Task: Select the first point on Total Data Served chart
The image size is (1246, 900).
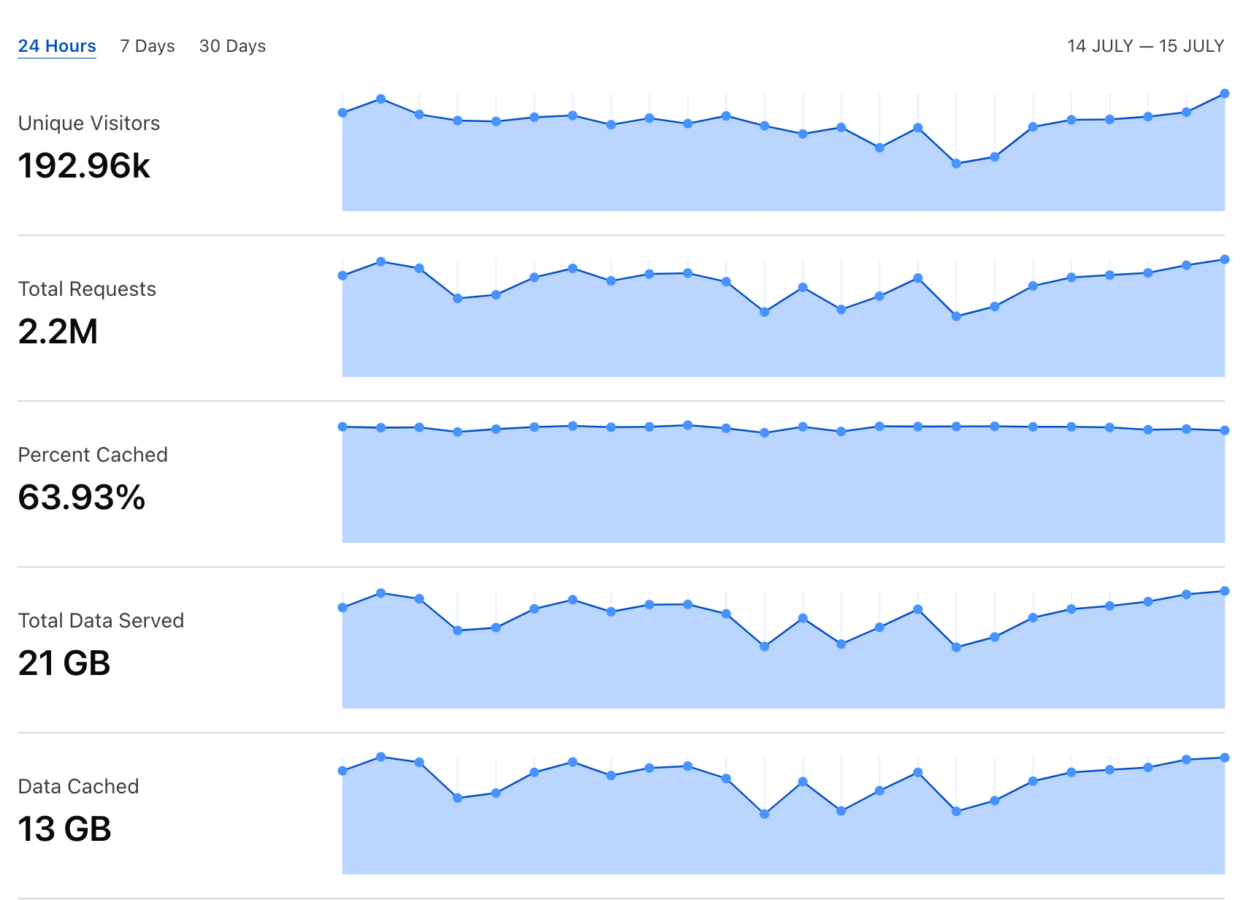Action: (x=343, y=608)
